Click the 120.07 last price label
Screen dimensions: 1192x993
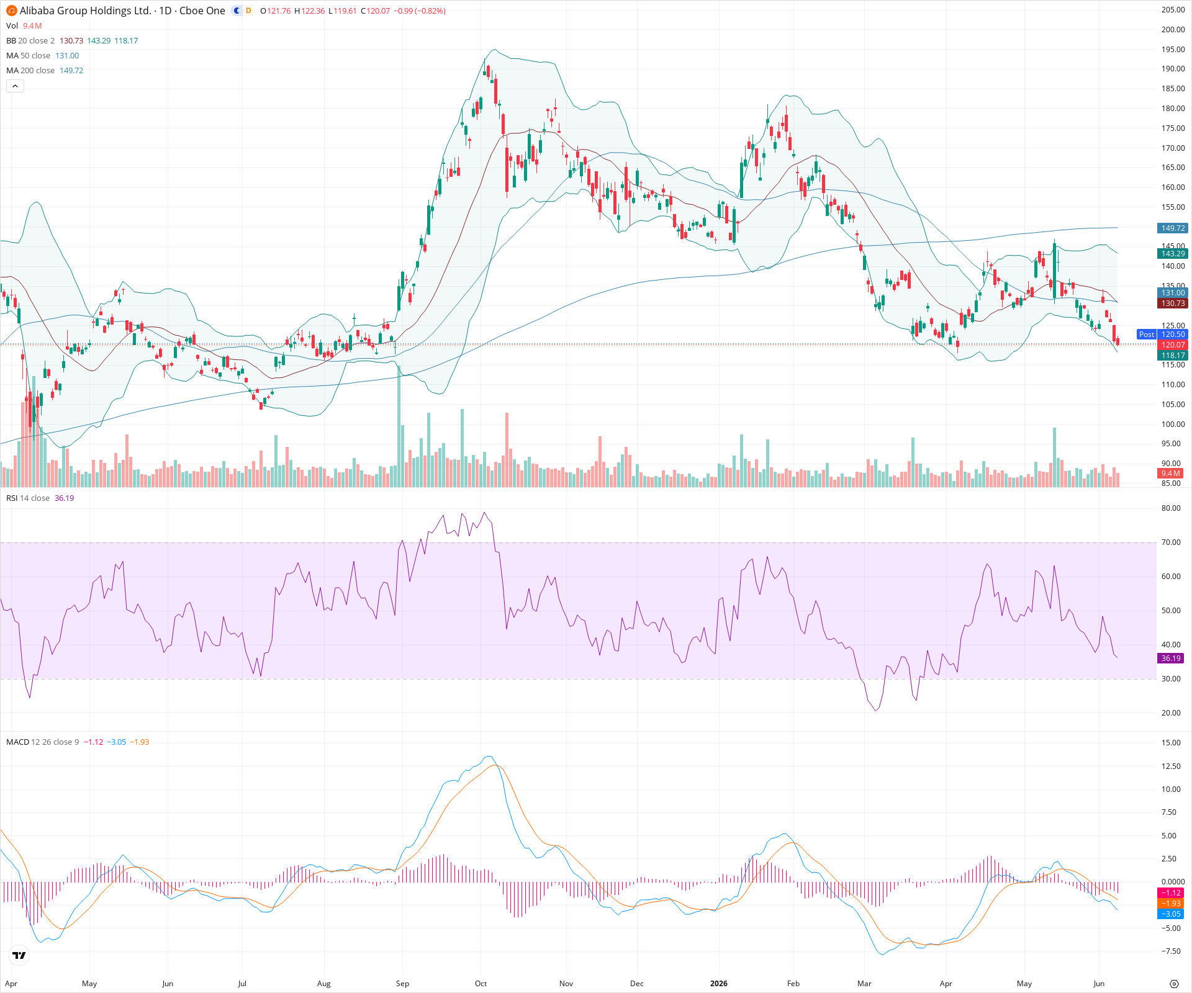click(1173, 345)
